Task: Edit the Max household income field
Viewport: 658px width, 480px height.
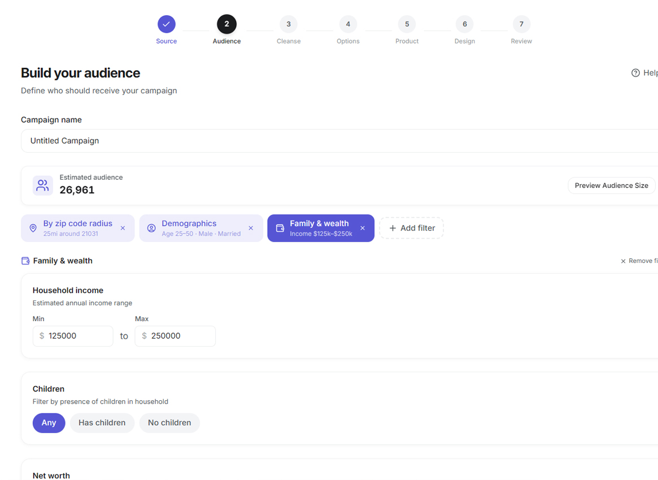Action: pyautogui.click(x=175, y=336)
